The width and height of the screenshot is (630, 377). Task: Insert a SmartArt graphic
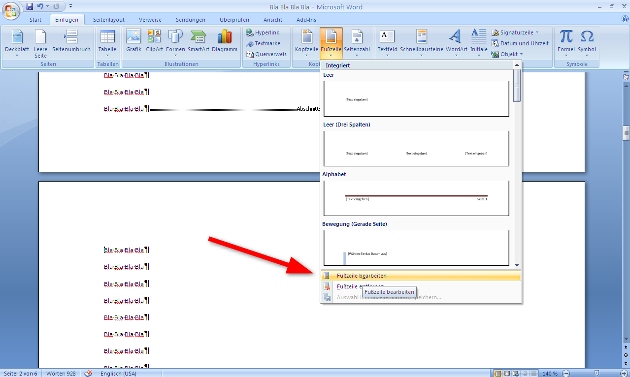198,42
